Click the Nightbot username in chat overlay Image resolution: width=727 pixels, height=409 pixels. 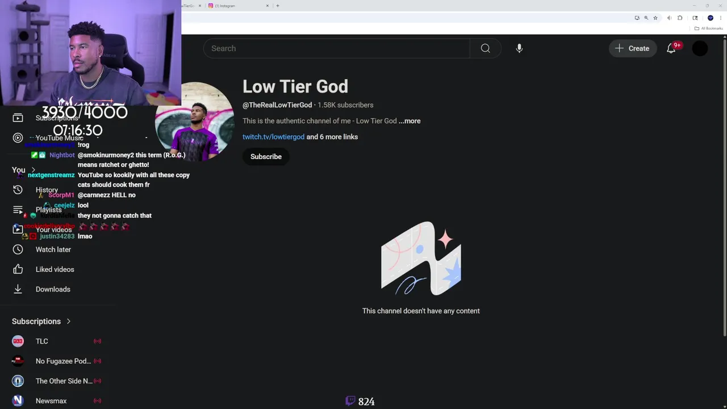(x=62, y=155)
